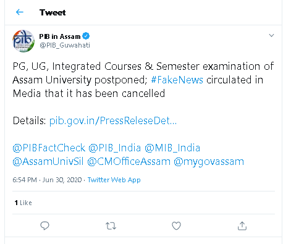Expand the tweet options chevron menu
This screenshot has width=291, height=244.
(271, 35)
